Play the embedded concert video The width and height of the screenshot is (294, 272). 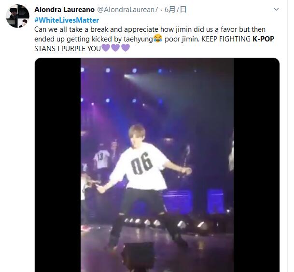coord(157,165)
